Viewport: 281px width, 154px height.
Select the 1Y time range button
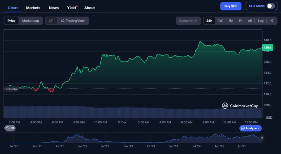(x=240, y=21)
